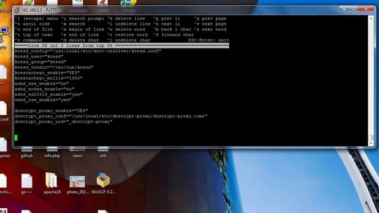This screenshot has height=213, width=379.
Task: Click the "^f forward char" help entry
Action: (x=174, y=35)
